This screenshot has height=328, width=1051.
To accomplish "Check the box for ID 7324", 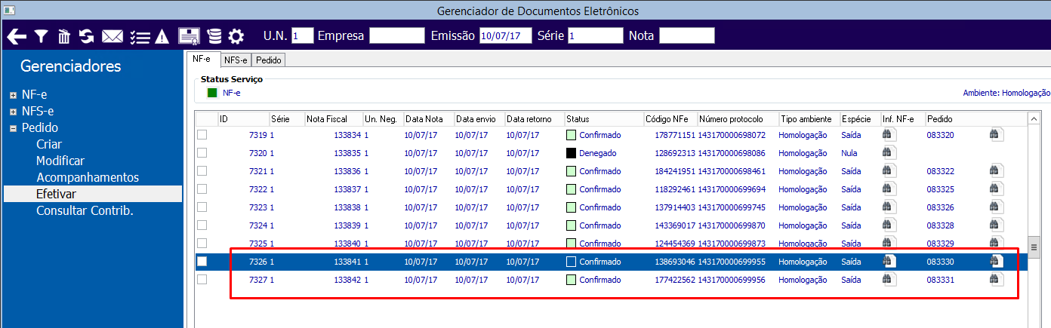I will tap(202, 225).
